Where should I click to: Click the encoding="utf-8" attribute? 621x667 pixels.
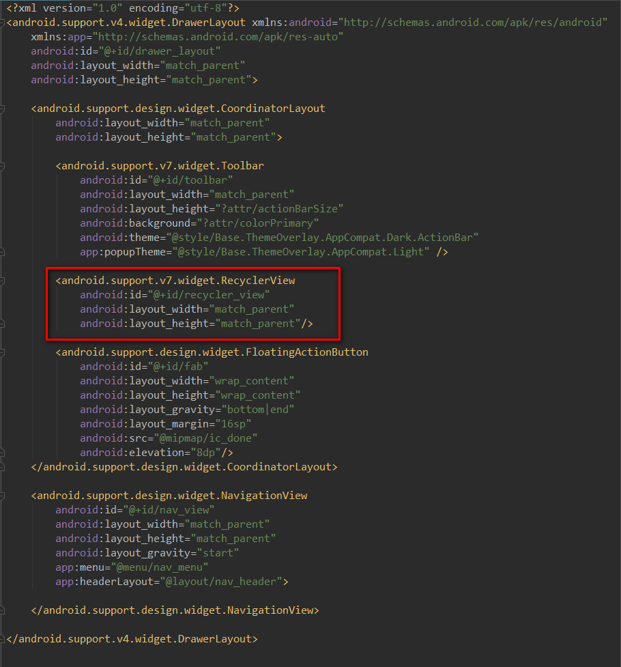click(178, 8)
